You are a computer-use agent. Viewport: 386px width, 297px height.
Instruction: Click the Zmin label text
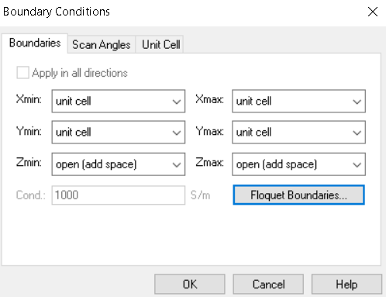click(x=29, y=163)
